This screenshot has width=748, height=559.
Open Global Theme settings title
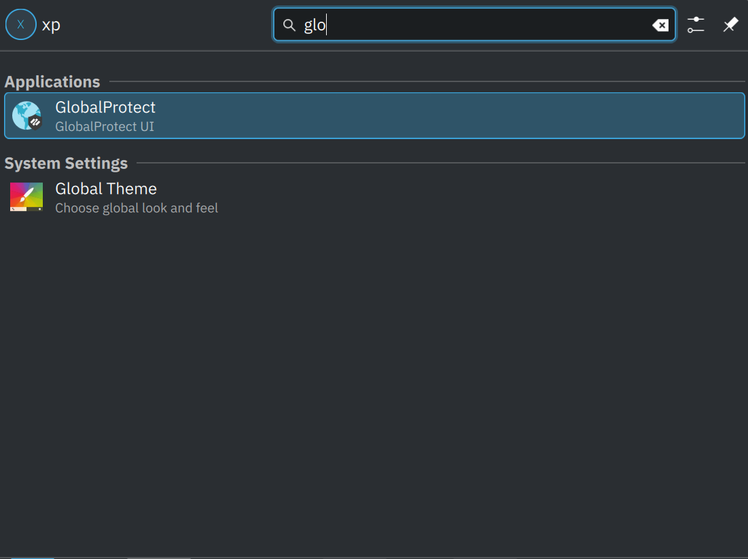click(x=106, y=189)
